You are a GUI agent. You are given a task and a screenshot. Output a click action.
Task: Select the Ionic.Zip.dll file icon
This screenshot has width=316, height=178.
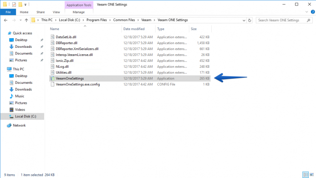click(53, 61)
